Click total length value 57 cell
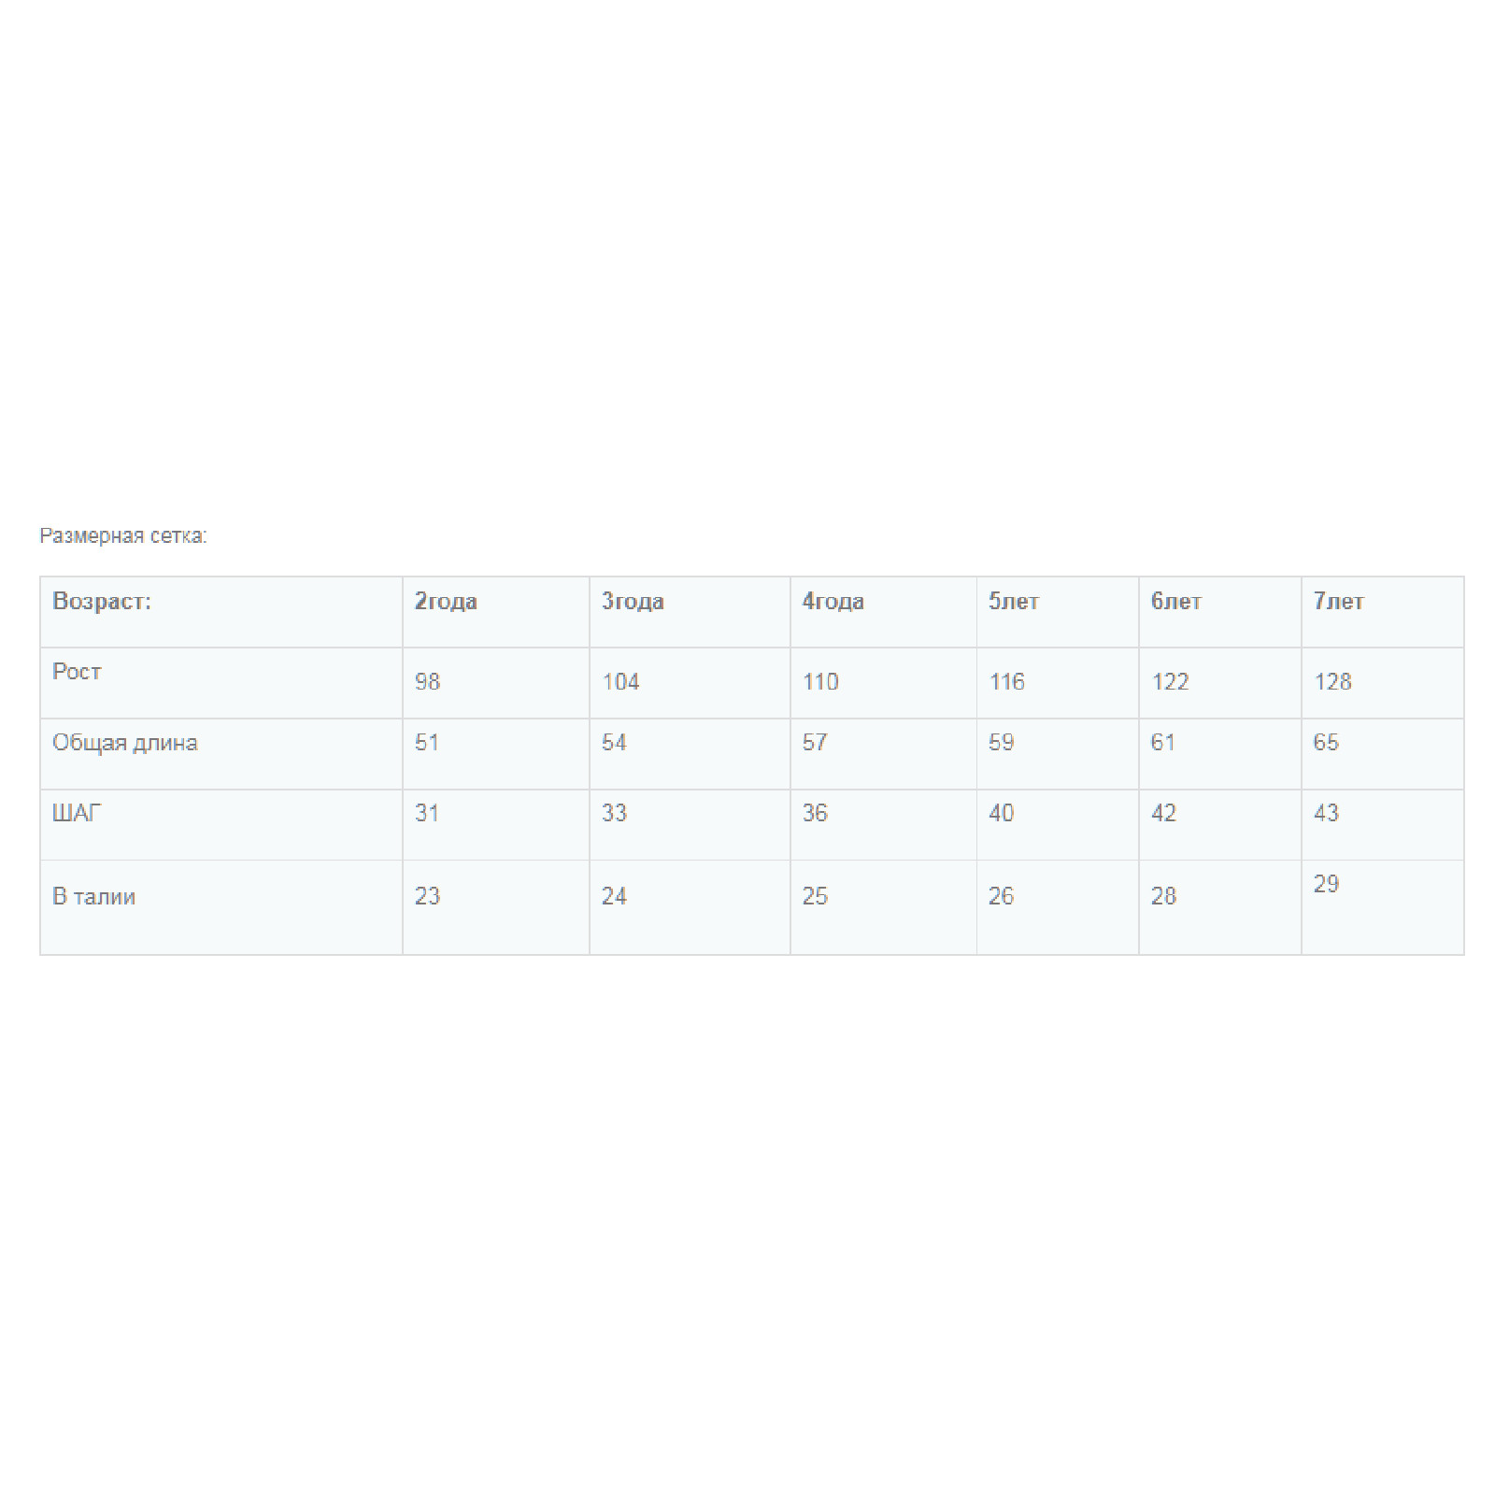This screenshot has width=1495, height=1495. click(884, 754)
